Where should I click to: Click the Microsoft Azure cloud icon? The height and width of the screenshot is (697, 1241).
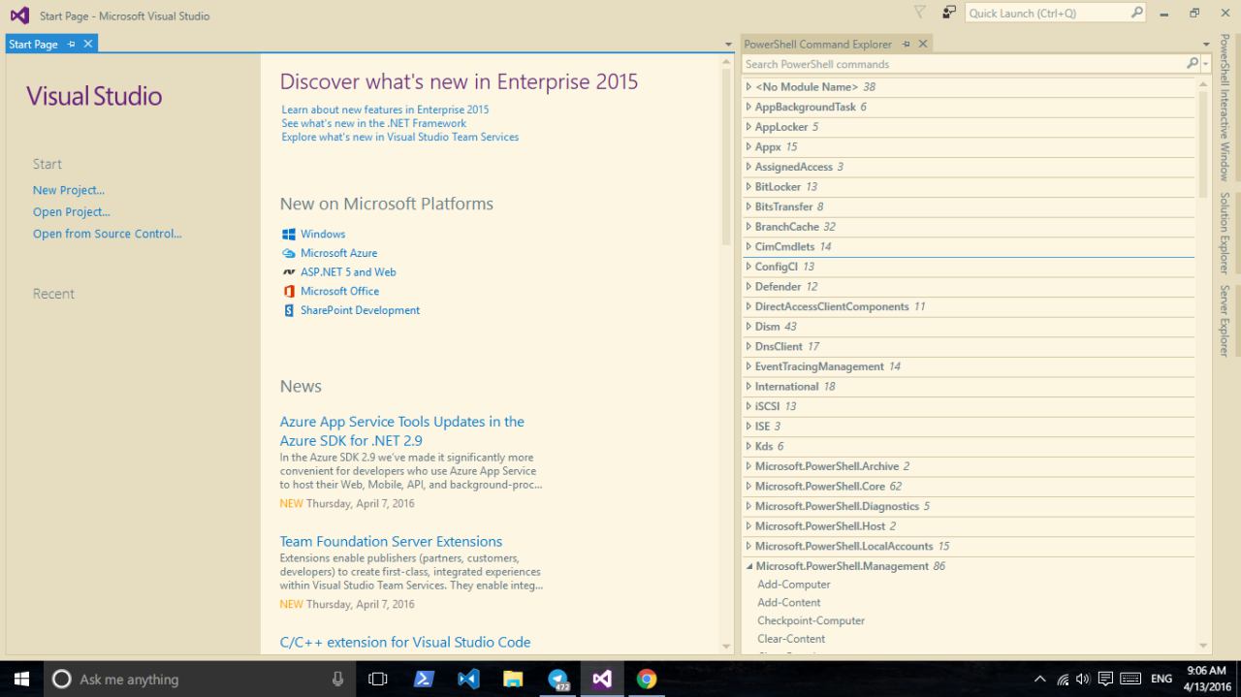point(289,253)
